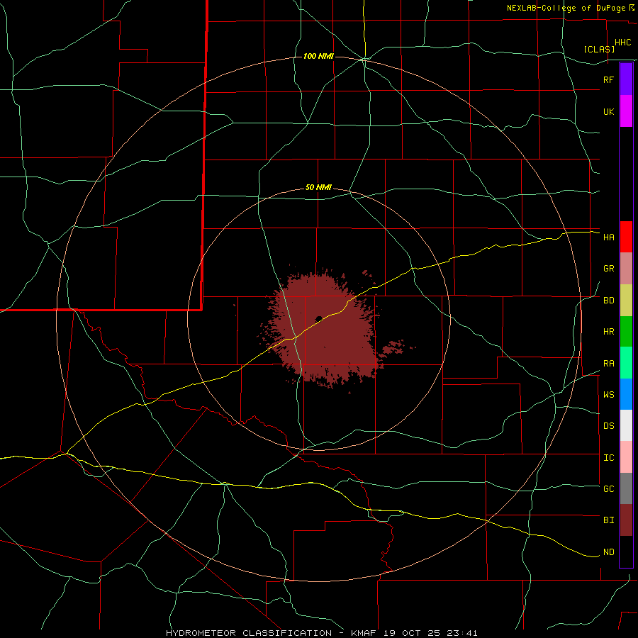Click the BI dark red legend swatch
The height and width of the screenshot is (638, 638).
click(x=626, y=520)
